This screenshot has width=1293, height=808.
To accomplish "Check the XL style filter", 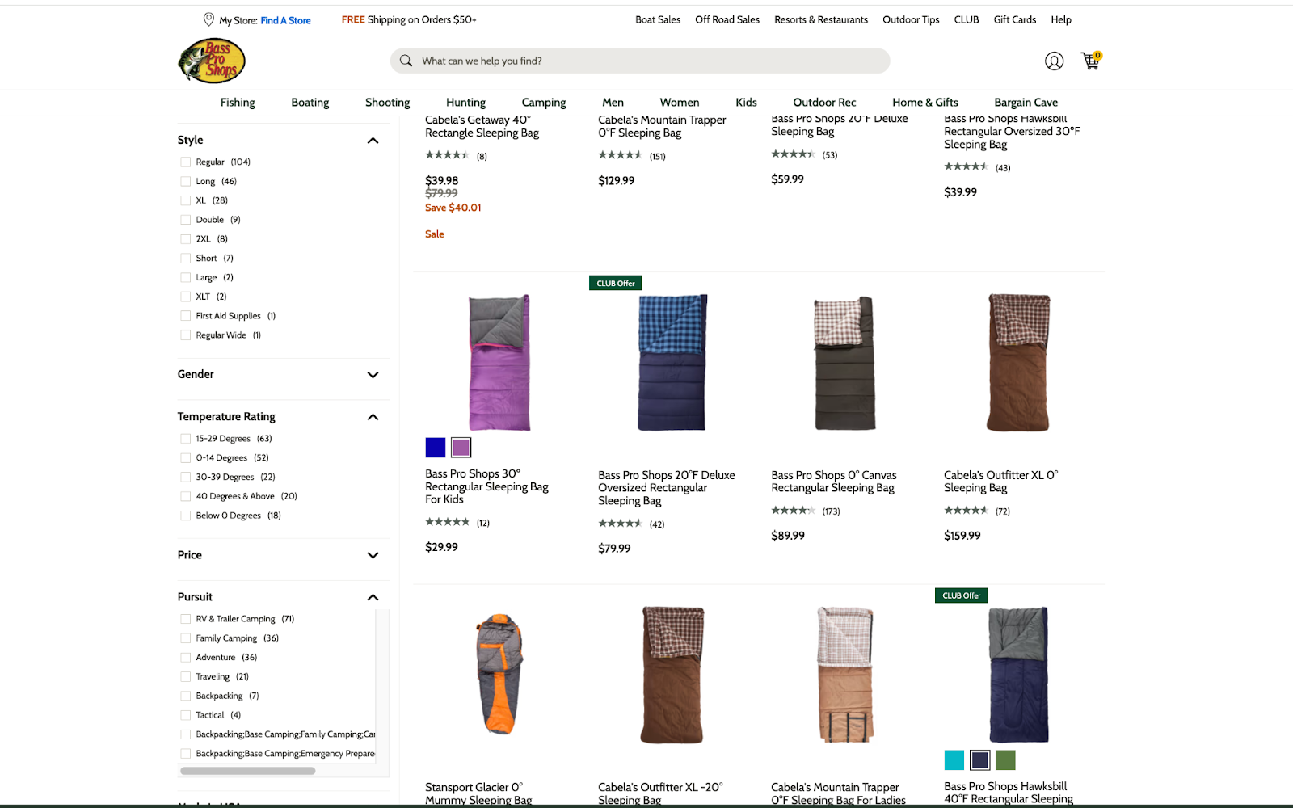I will [x=186, y=200].
